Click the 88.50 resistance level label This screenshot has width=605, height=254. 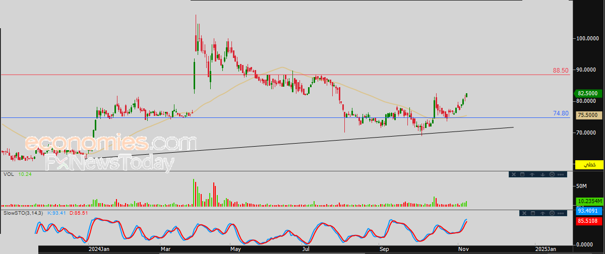[561, 71]
